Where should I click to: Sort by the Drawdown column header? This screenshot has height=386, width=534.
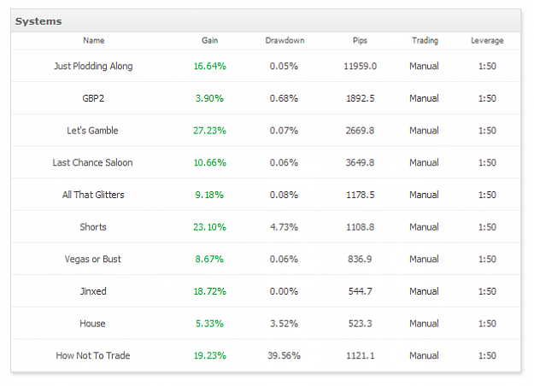click(285, 40)
